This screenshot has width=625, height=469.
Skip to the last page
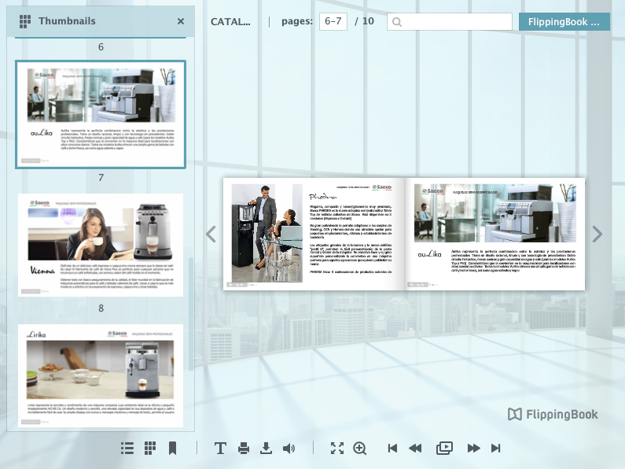496,448
